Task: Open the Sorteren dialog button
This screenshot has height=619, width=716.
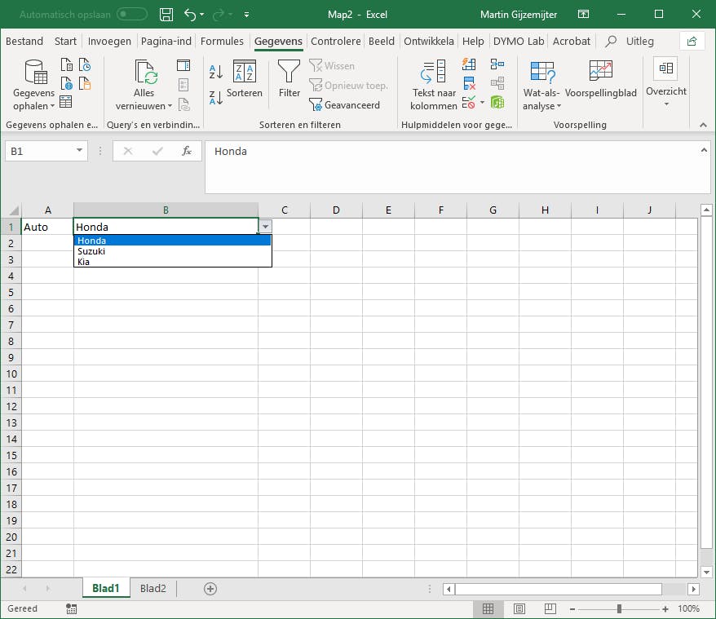Action: point(245,78)
